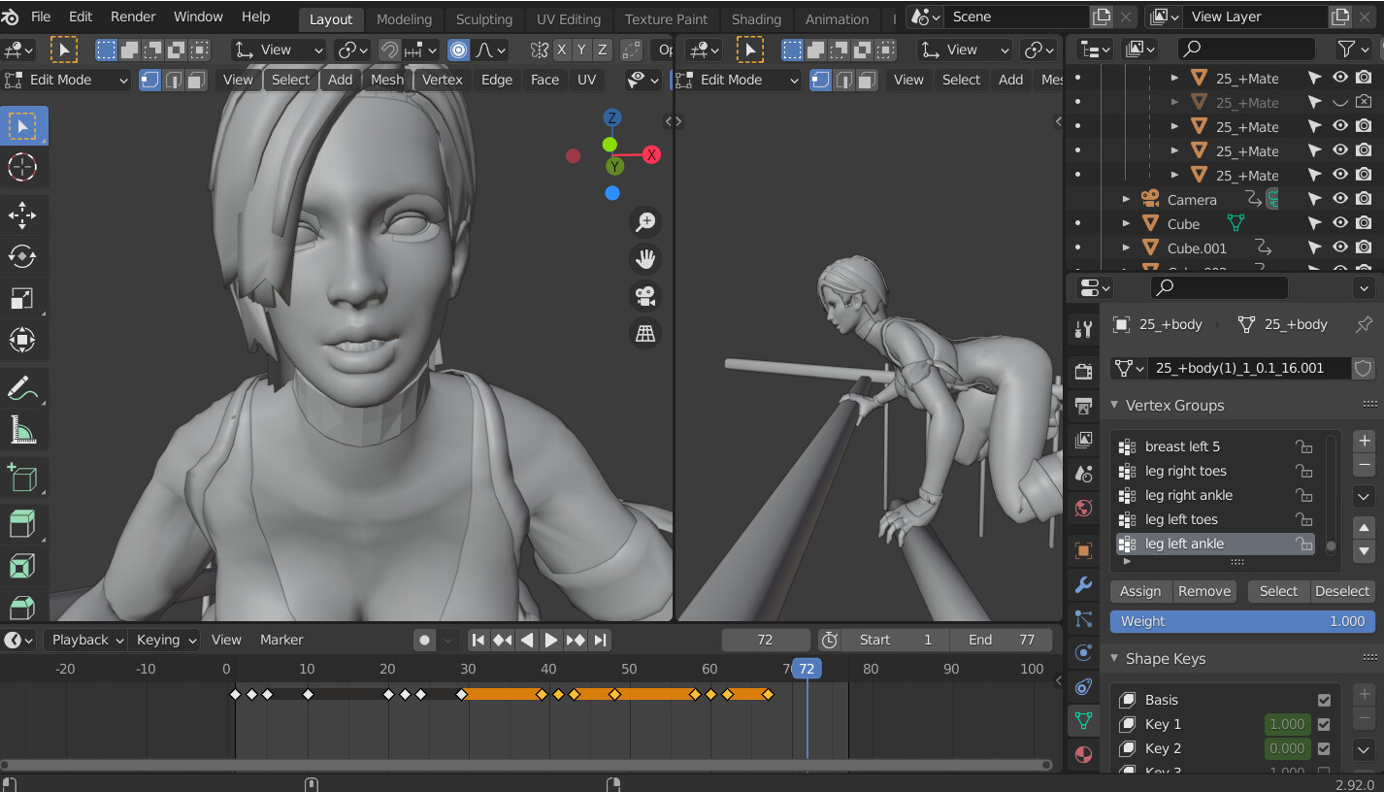This screenshot has height=792, width=1384.
Task: Activate the Measure tool
Action: click(x=21, y=430)
